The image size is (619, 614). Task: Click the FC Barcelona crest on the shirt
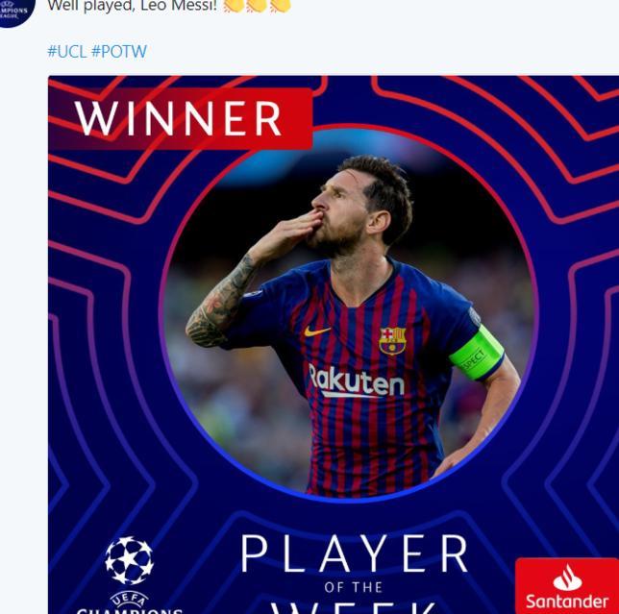[392, 340]
